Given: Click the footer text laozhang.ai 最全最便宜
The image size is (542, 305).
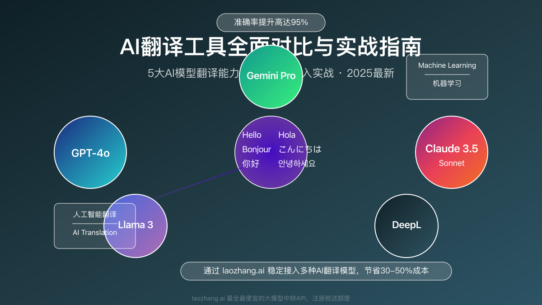Looking at the screenshot, I should click(x=271, y=298).
